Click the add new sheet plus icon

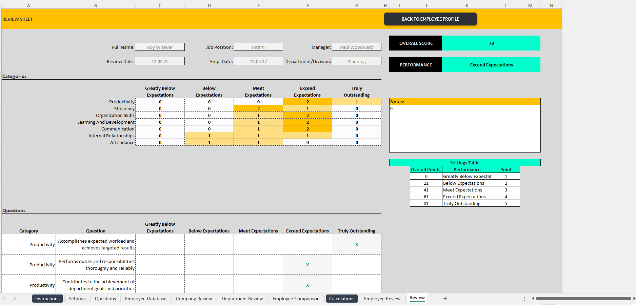tap(445, 299)
